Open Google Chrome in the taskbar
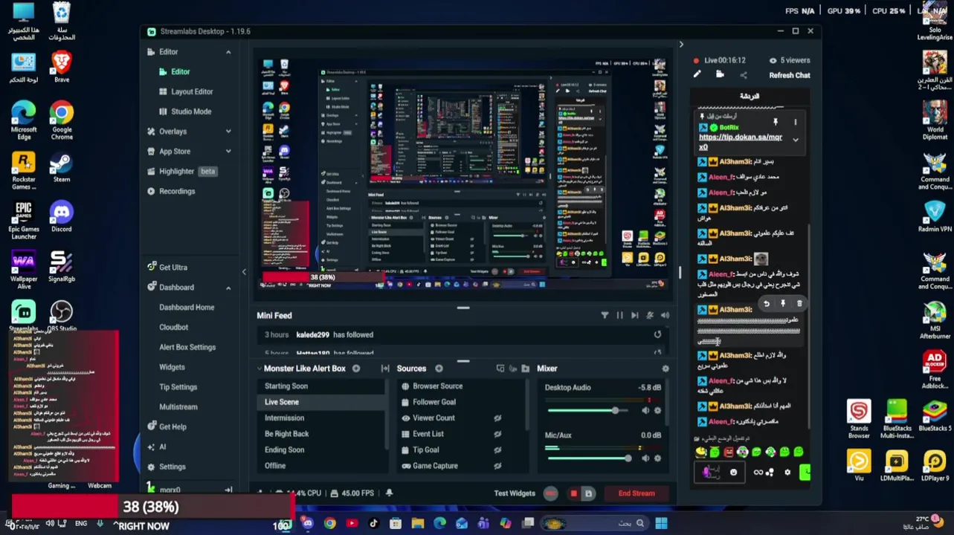The image size is (954, 535). [x=329, y=524]
